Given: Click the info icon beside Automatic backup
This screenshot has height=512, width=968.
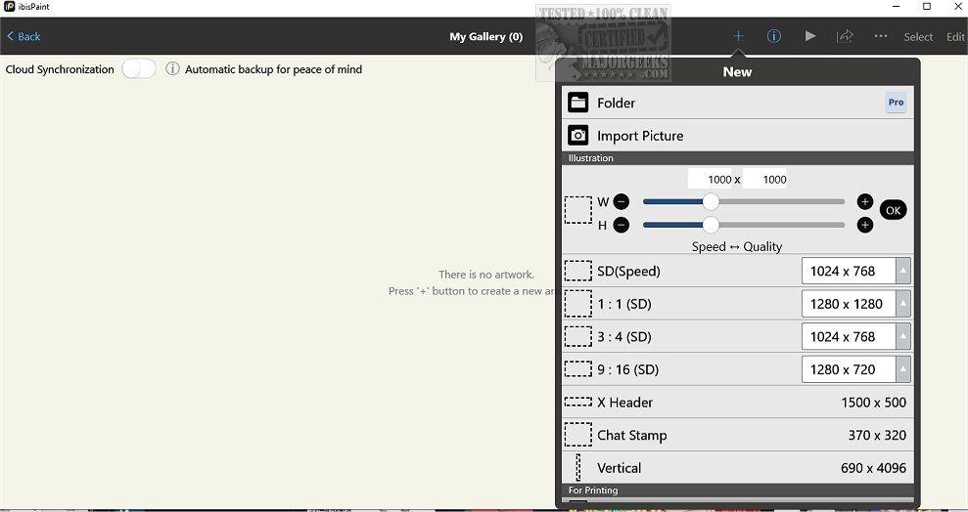Looking at the screenshot, I should click(172, 69).
